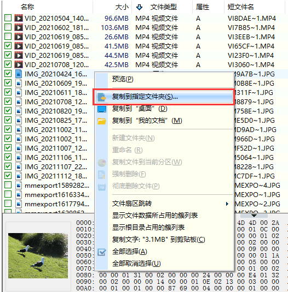
Task: Check the box for mmexport1617794 file
Action: pyautogui.click(x=8, y=204)
